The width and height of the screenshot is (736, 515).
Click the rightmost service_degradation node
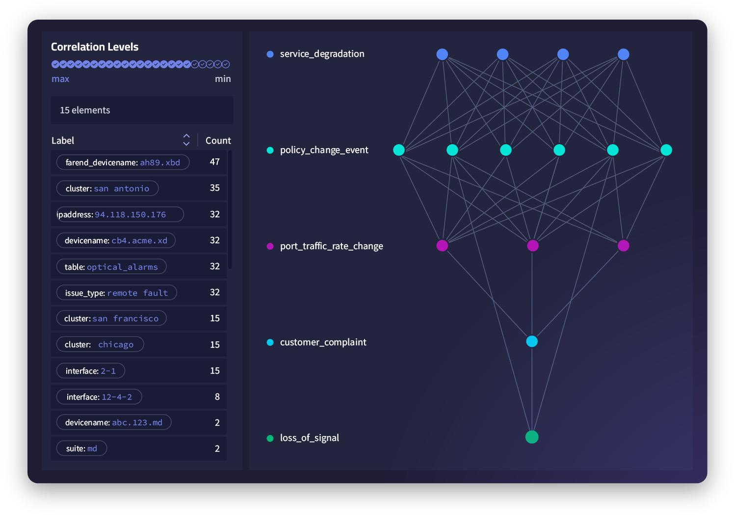point(623,54)
